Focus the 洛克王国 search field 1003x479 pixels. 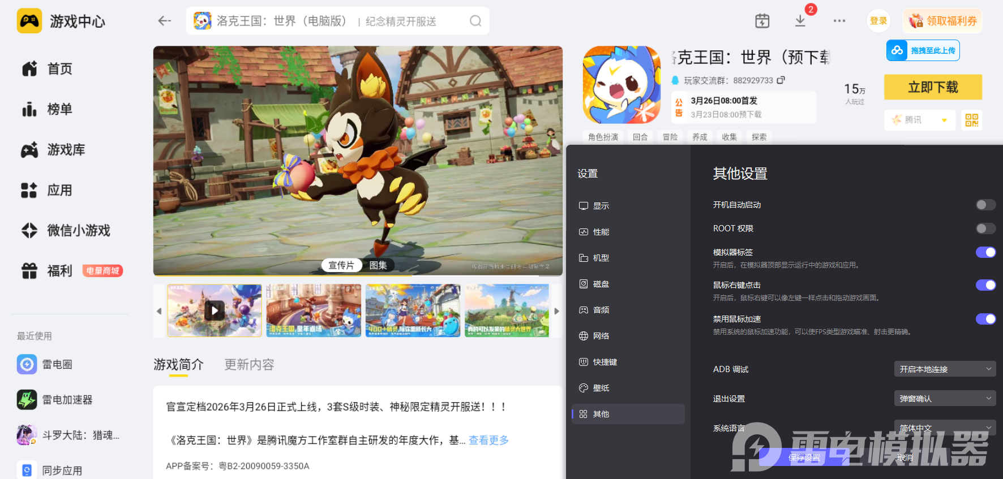click(x=338, y=21)
